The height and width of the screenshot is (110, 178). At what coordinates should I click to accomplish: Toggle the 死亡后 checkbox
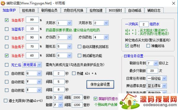7,65
